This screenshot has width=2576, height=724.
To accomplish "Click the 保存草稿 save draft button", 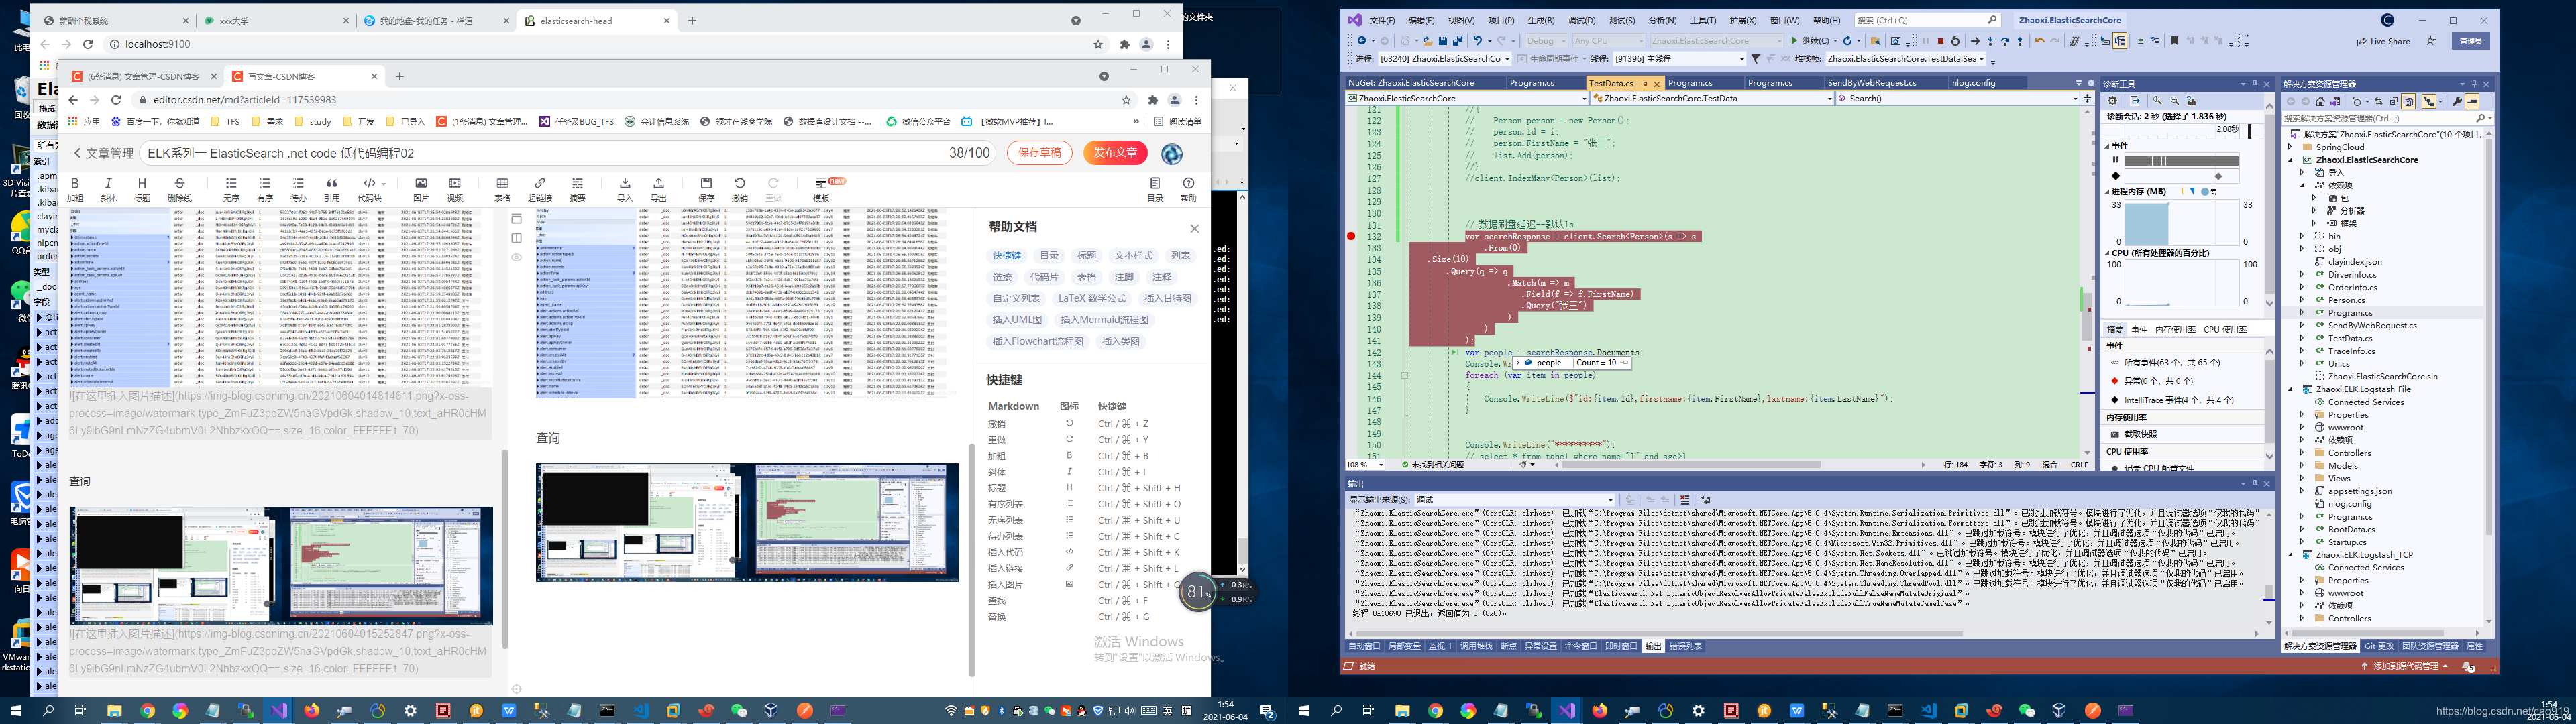I will (1039, 153).
